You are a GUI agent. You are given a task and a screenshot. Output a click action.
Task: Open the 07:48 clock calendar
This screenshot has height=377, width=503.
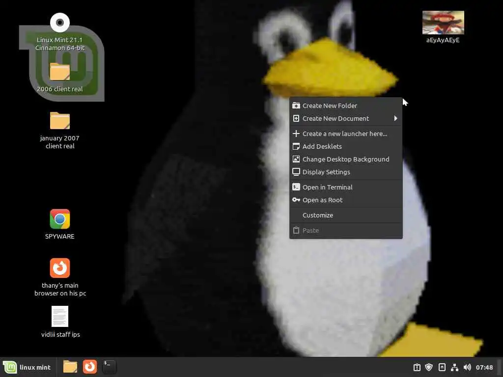(484, 367)
